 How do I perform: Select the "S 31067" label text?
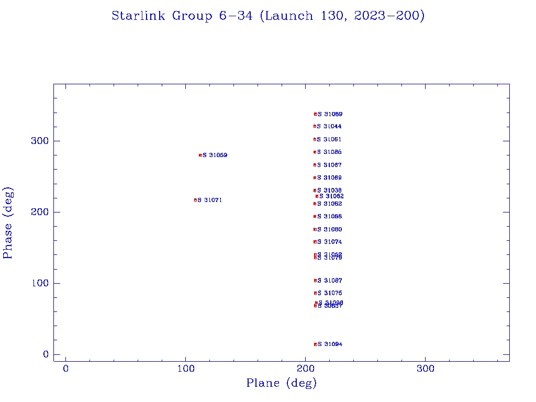[x=329, y=165]
